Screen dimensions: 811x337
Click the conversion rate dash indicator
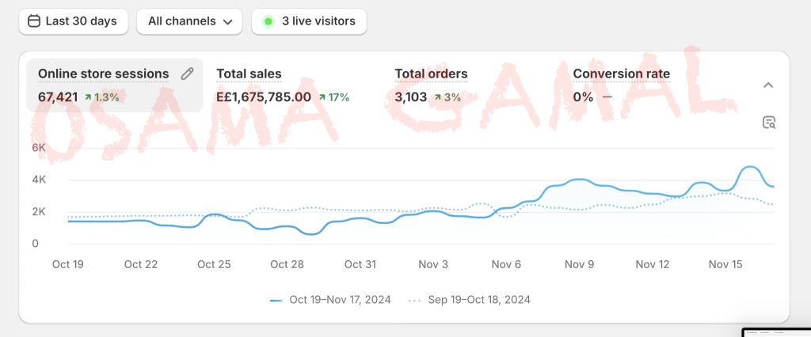607,97
